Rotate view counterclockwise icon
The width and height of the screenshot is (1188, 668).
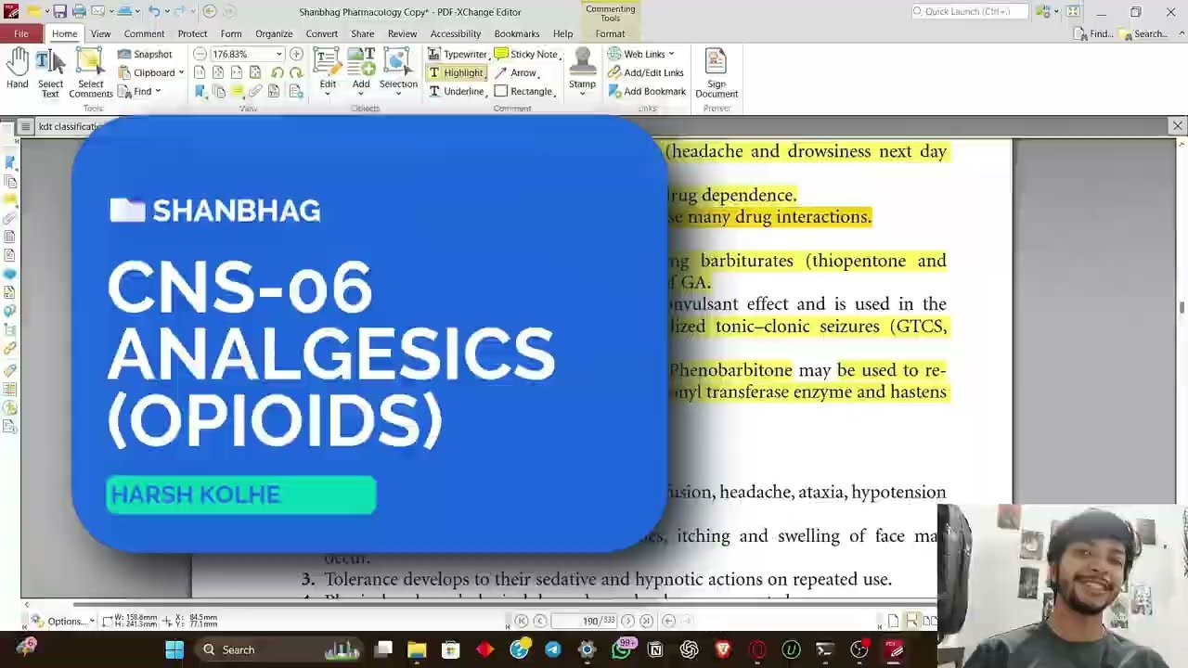point(278,72)
